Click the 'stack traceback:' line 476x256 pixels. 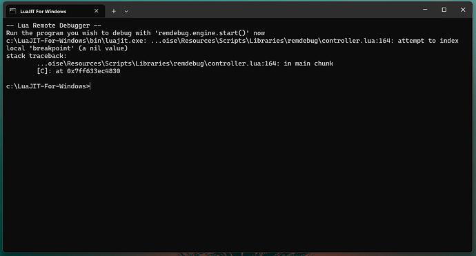[37, 56]
